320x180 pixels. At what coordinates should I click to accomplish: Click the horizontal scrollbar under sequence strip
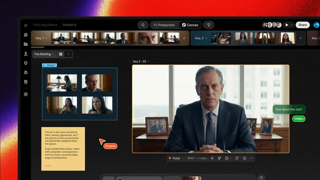pos(37,47)
